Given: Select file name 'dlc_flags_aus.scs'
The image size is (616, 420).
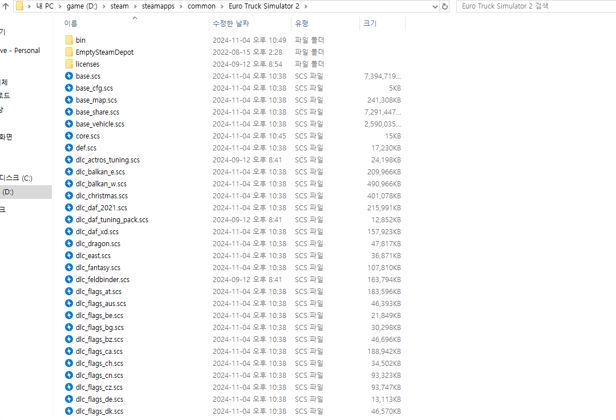Looking at the screenshot, I should [101, 303].
